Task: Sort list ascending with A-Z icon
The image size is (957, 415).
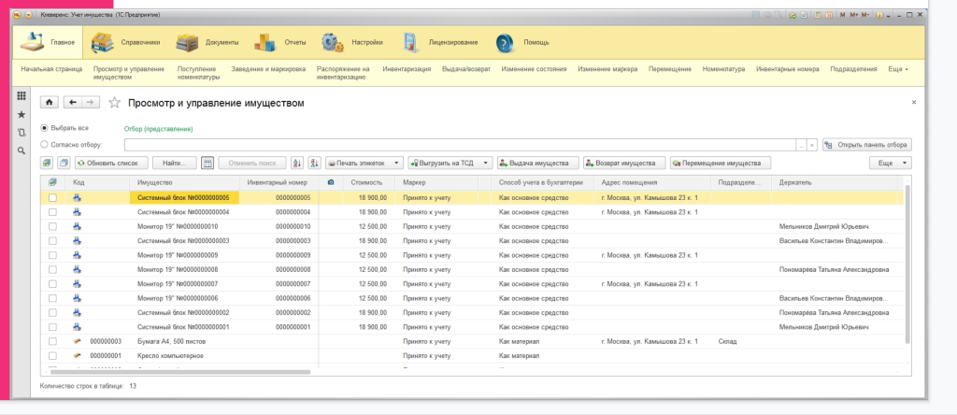Action: pyautogui.click(x=298, y=163)
